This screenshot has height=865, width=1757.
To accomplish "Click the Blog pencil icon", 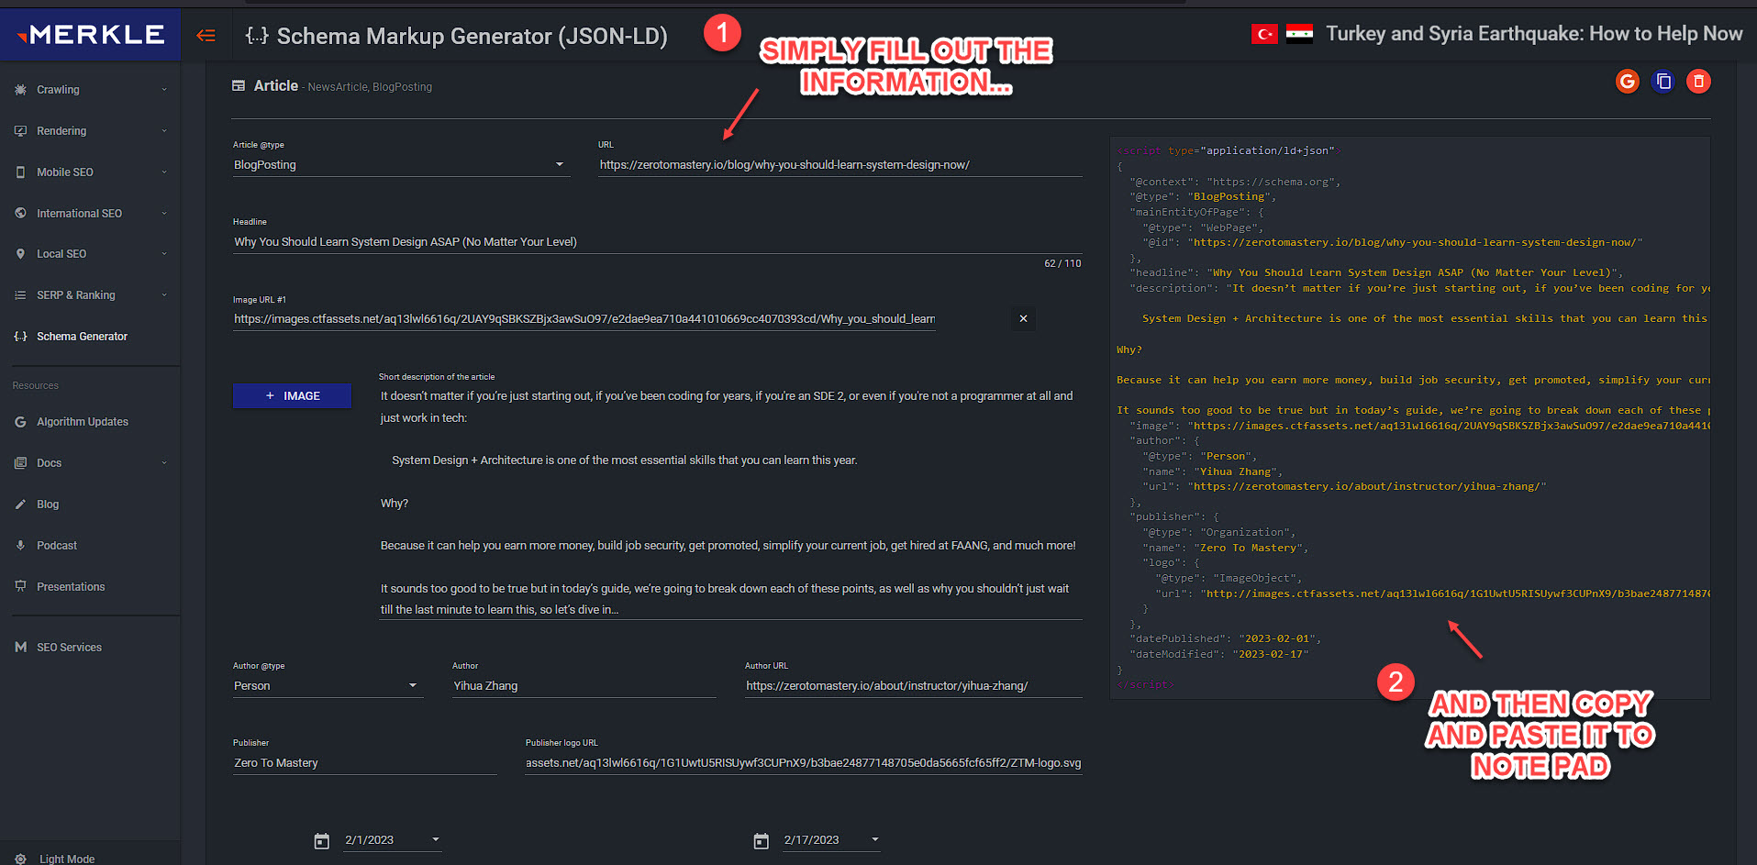I will click(20, 505).
